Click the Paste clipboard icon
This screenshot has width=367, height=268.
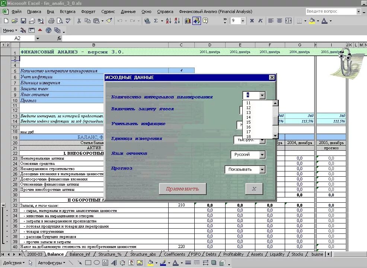pyautogui.click(x=96, y=21)
